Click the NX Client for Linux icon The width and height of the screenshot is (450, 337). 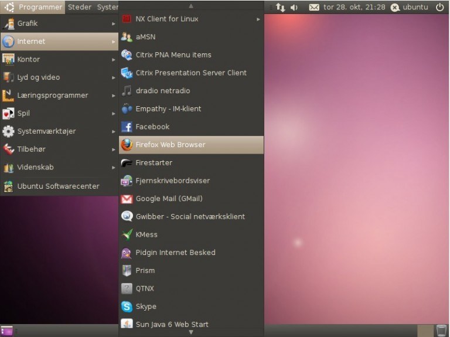tap(127, 19)
